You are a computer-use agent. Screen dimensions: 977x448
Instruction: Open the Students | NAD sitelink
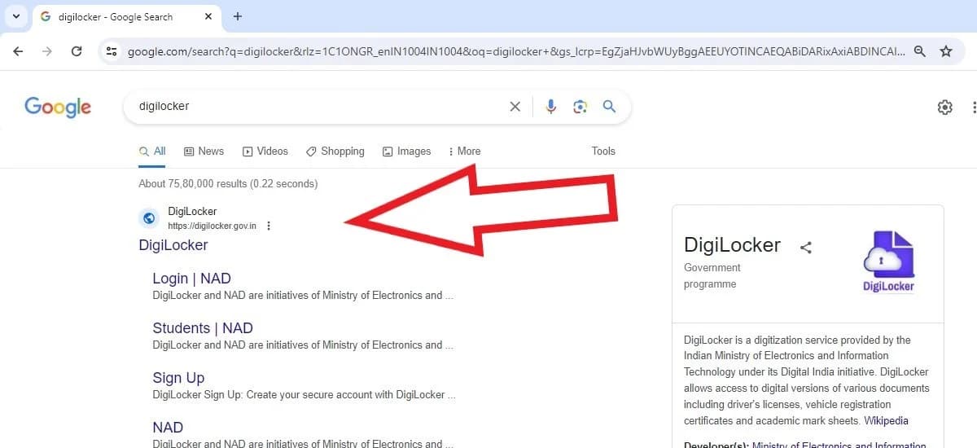coord(203,328)
